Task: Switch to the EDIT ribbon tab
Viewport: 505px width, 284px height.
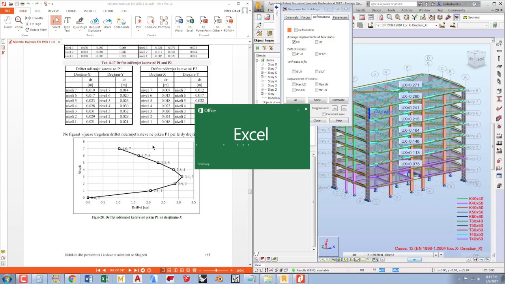Action: [37, 11]
